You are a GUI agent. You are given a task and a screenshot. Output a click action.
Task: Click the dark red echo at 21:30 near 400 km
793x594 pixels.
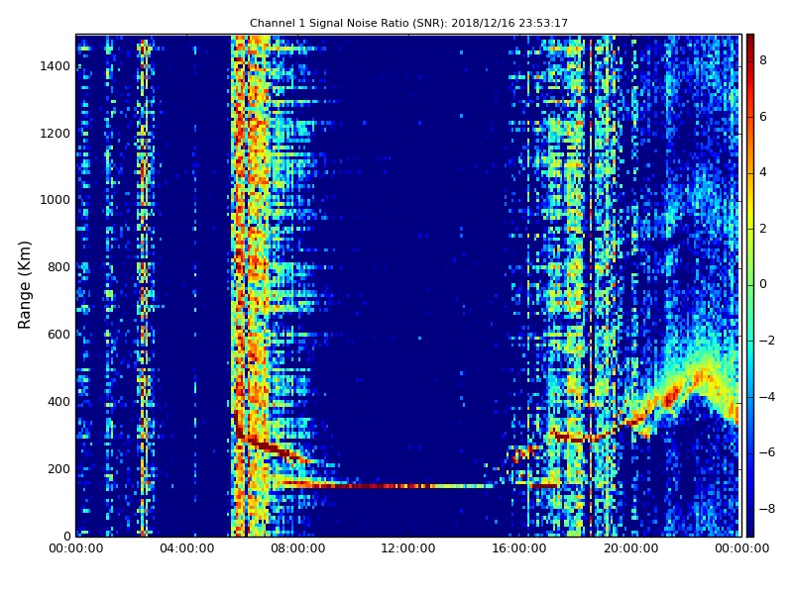pyautogui.click(x=672, y=395)
